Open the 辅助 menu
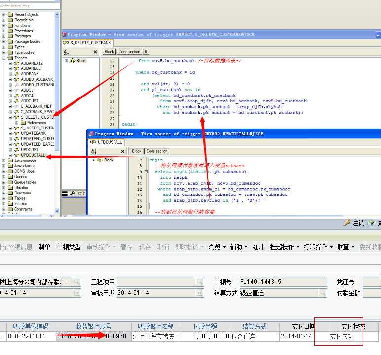The width and height of the screenshot is (381, 355). (239, 247)
